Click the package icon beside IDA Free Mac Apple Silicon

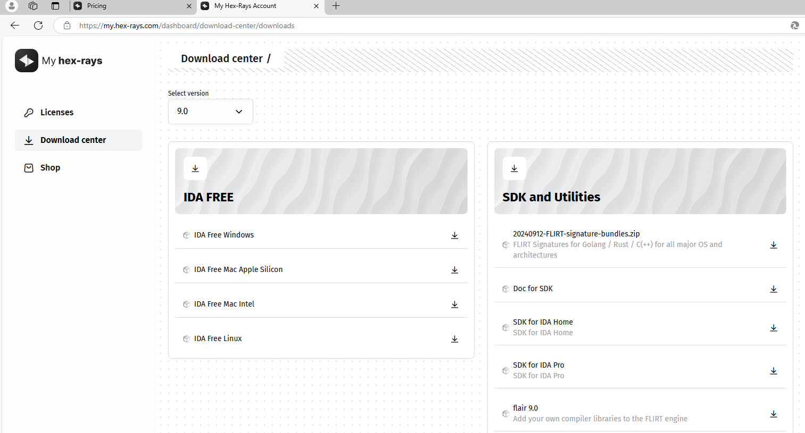click(x=187, y=270)
